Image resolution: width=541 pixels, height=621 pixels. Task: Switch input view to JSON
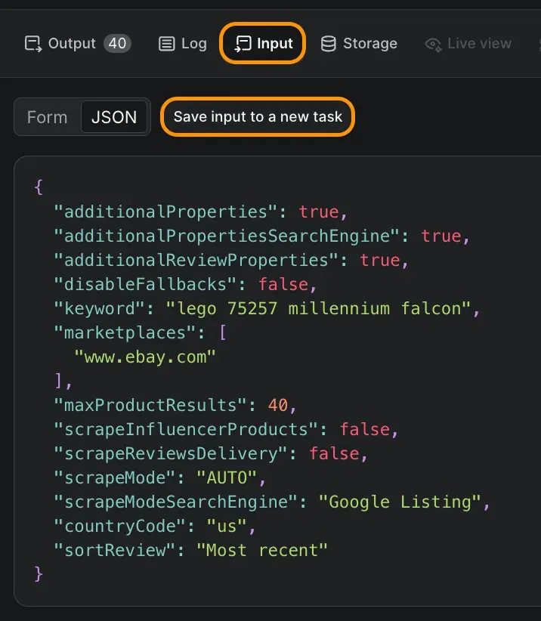(114, 117)
